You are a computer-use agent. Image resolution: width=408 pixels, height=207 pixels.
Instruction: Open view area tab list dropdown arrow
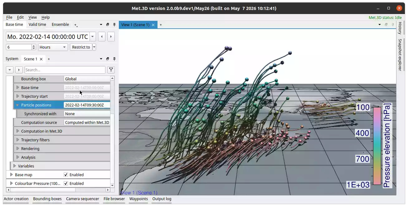pos(380,25)
